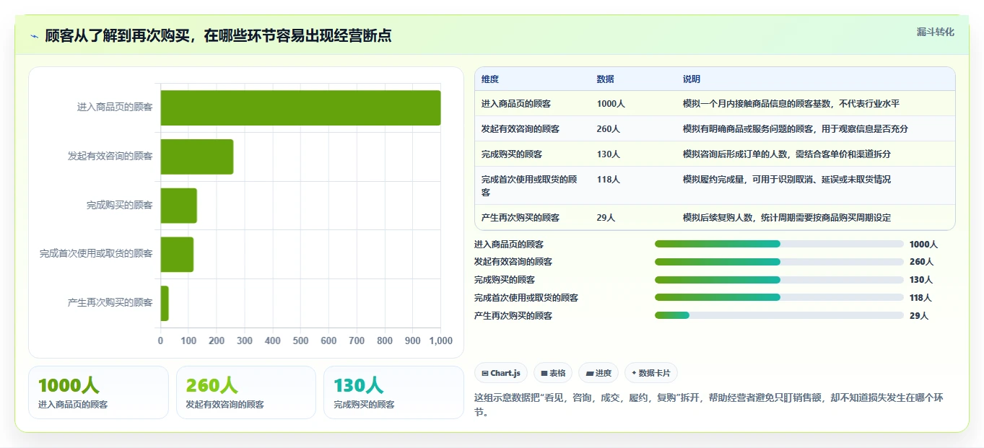Screen dimensions: 984x448
Task: Click the 1000人 progress bar for 进入商品页的顾客
Action: tap(779, 244)
